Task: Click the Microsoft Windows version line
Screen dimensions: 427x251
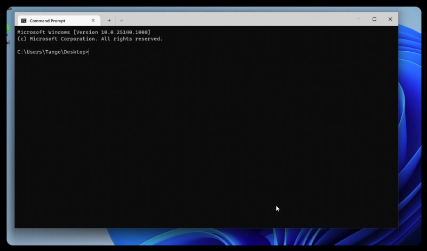Action: 84,32
